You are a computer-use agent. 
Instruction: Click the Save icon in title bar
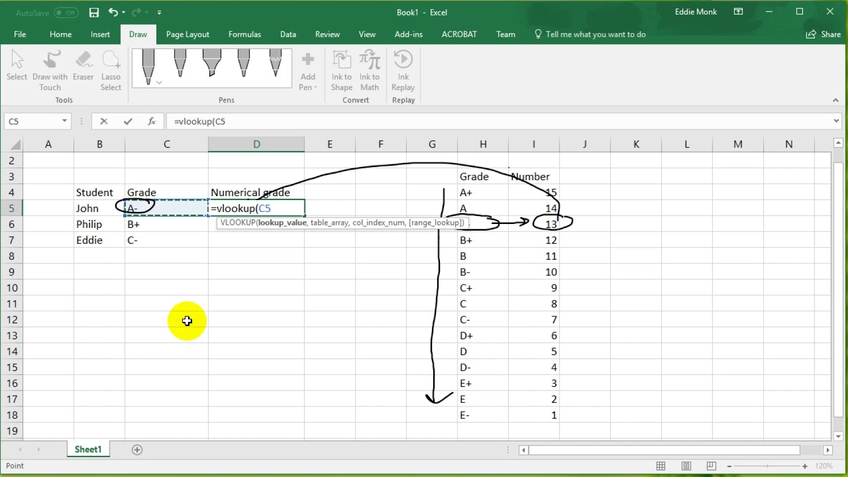coord(94,12)
